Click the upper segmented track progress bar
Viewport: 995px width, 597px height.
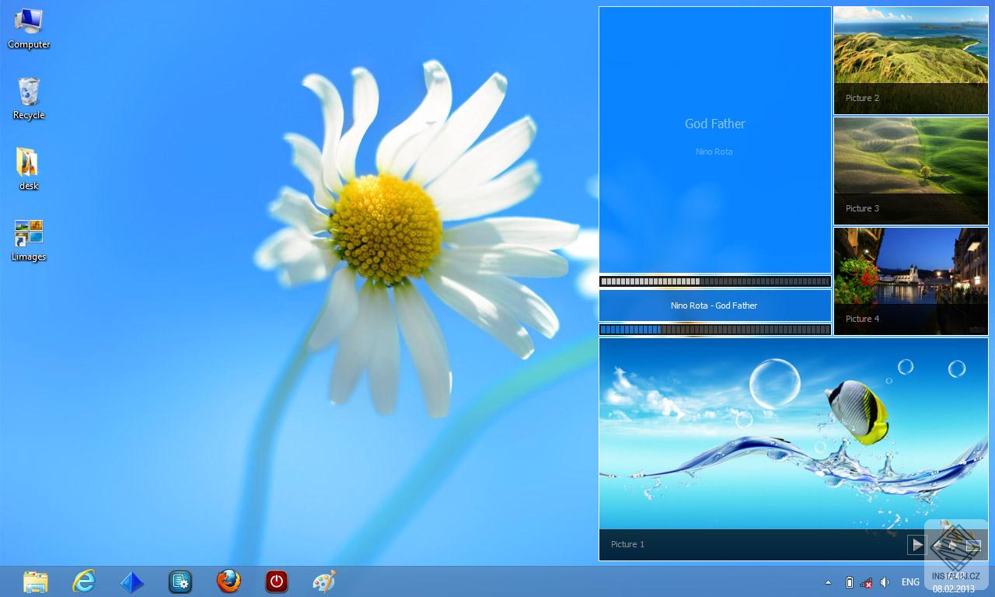point(715,281)
